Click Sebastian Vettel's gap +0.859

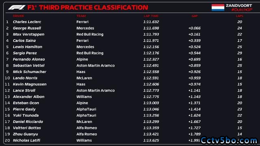click(x=195, y=66)
